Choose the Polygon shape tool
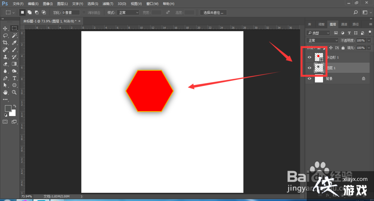This screenshot has height=201, width=374. click(x=14, y=85)
